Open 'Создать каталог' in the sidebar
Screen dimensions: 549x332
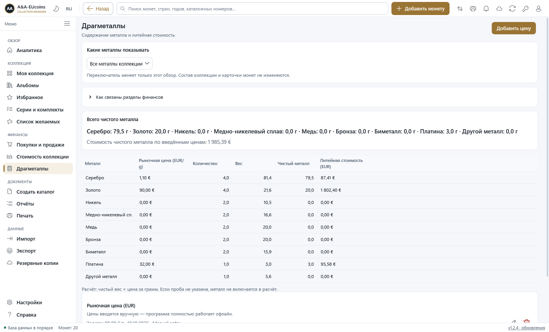click(38, 192)
